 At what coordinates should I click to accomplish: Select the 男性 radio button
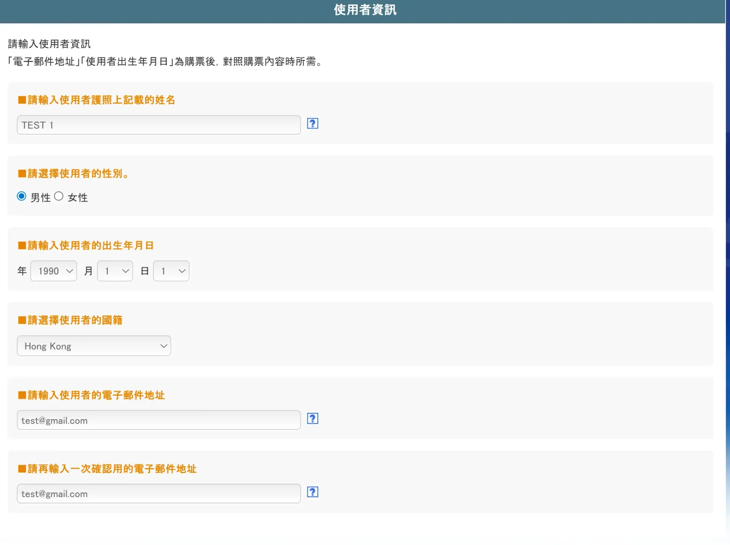coord(22,196)
